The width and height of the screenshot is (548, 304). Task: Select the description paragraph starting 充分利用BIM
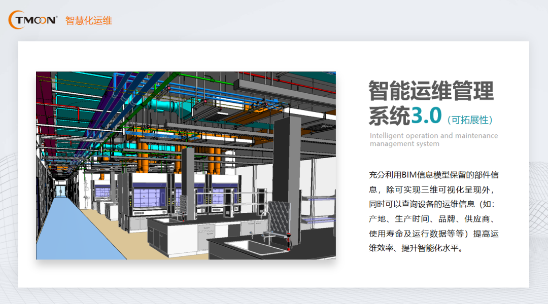coord(433,212)
